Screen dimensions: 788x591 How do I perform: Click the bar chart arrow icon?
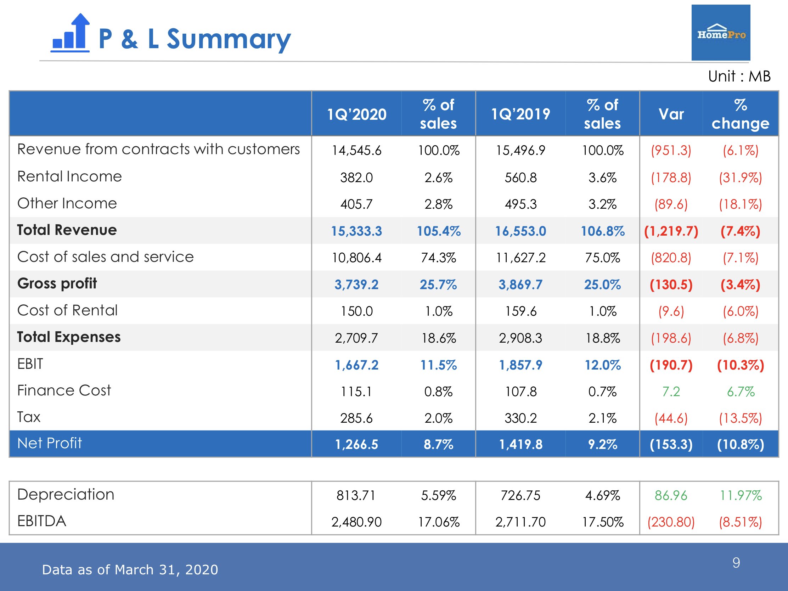click(x=70, y=33)
